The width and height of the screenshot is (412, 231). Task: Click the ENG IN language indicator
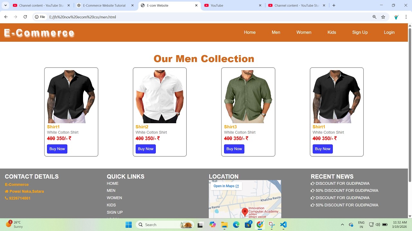point(361,225)
